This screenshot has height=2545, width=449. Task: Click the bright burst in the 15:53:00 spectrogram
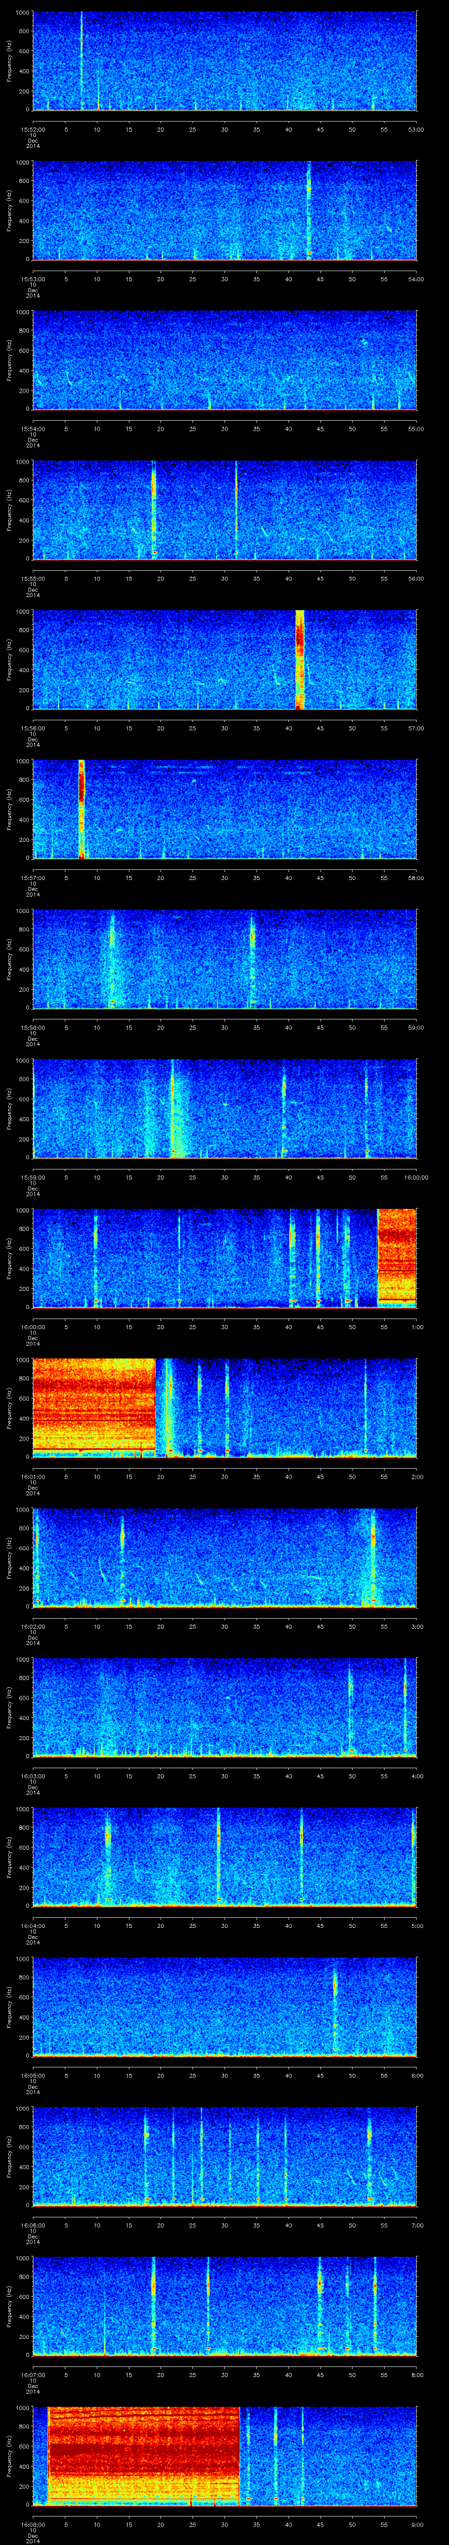point(309,207)
